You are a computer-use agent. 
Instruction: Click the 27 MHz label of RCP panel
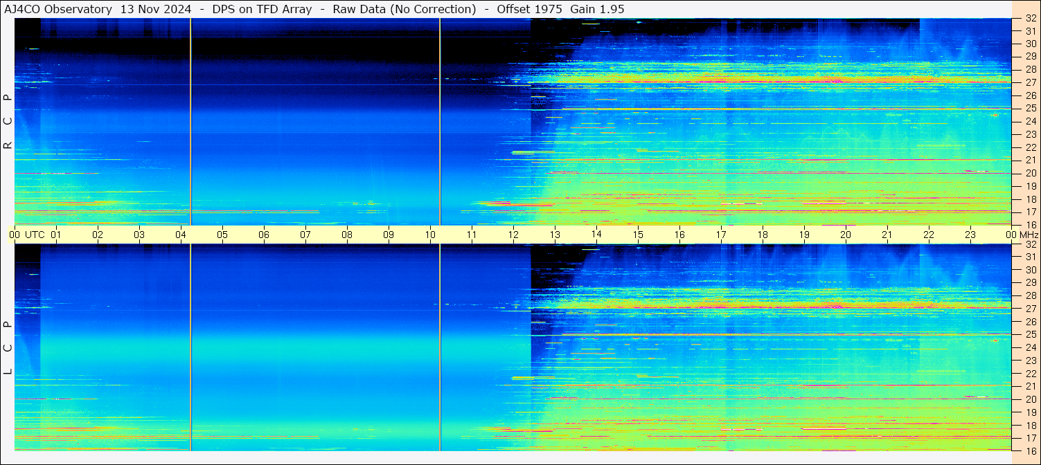coord(1030,82)
